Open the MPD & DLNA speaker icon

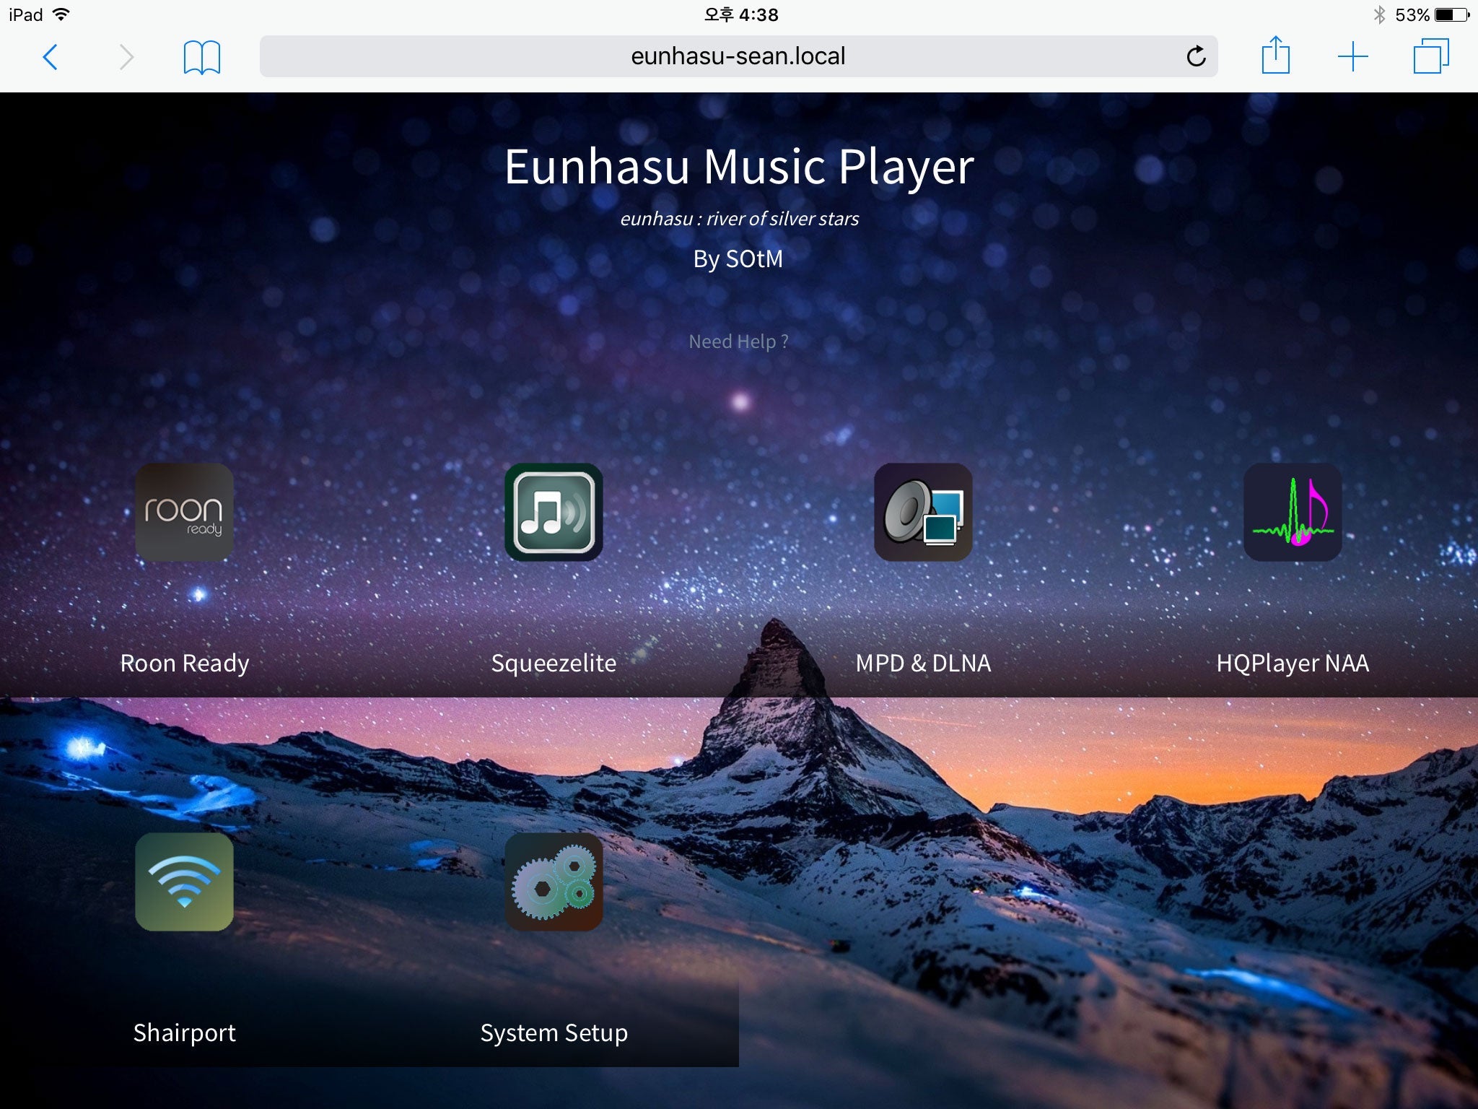pyautogui.click(x=923, y=512)
